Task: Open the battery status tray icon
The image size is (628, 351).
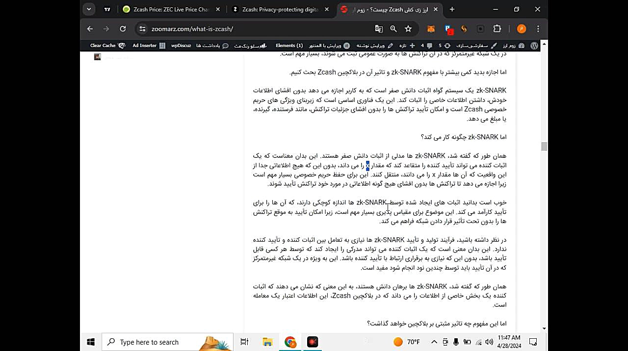Action: click(467, 342)
